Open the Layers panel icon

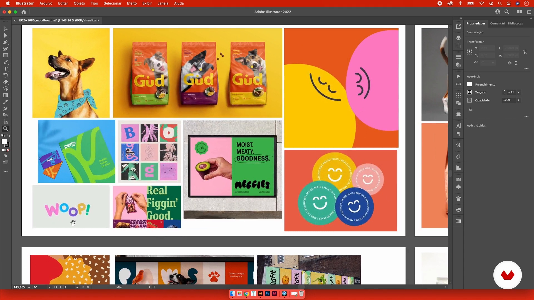[459, 38]
